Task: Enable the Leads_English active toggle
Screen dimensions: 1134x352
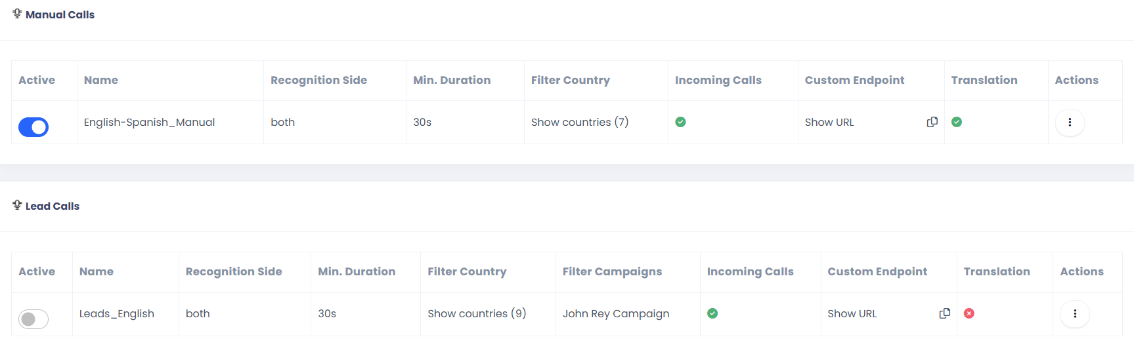Action: [x=33, y=319]
